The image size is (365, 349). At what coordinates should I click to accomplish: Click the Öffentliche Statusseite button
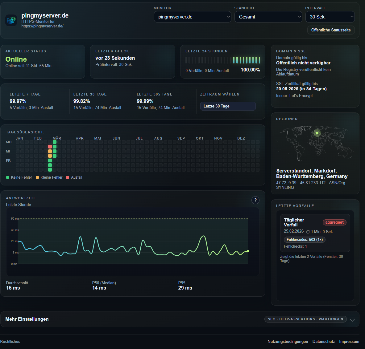pos(331,30)
